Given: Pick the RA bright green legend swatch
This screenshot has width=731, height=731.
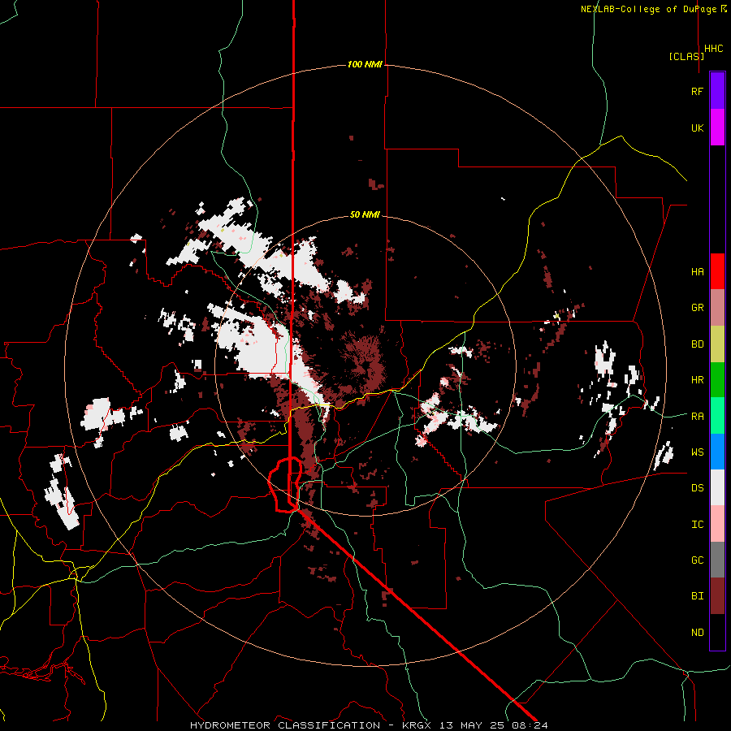Looking at the screenshot, I should [x=717, y=416].
